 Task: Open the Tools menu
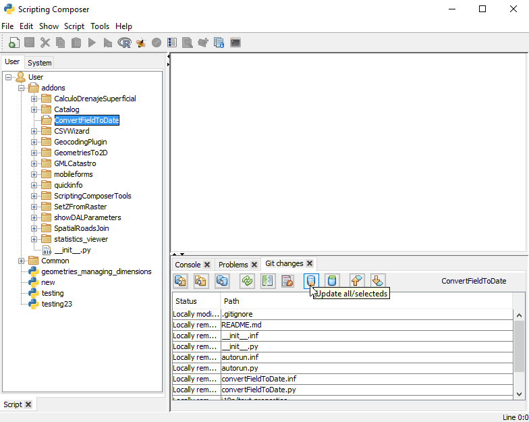pos(100,26)
